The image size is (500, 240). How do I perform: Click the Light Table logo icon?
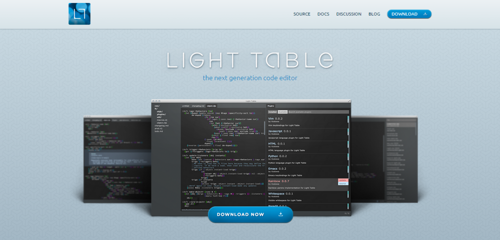[x=80, y=14]
